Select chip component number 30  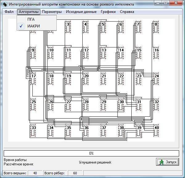coord(121,105)
